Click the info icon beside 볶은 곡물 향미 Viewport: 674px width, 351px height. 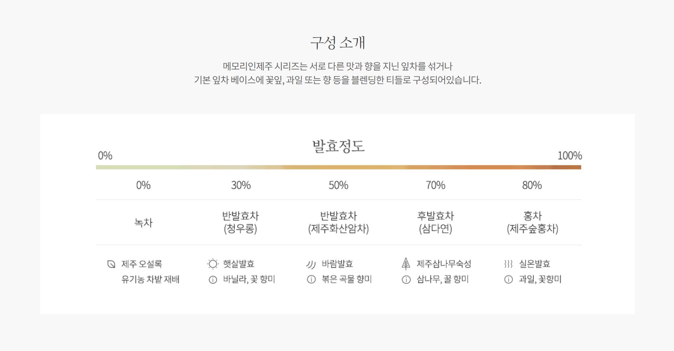311,280
